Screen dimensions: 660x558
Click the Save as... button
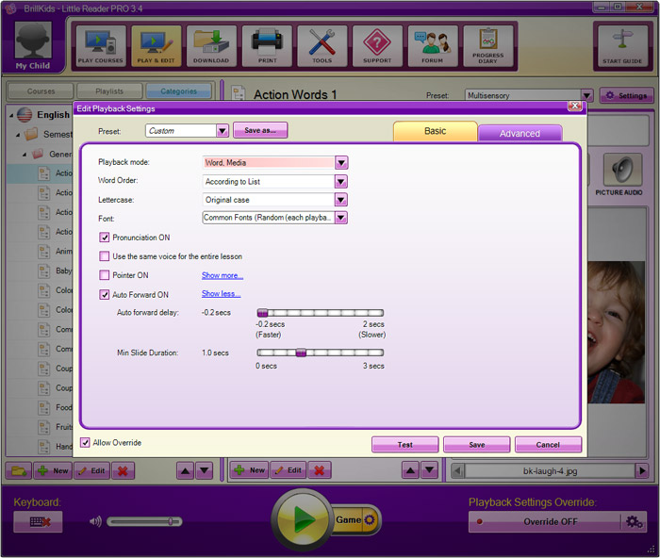coord(260,130)
